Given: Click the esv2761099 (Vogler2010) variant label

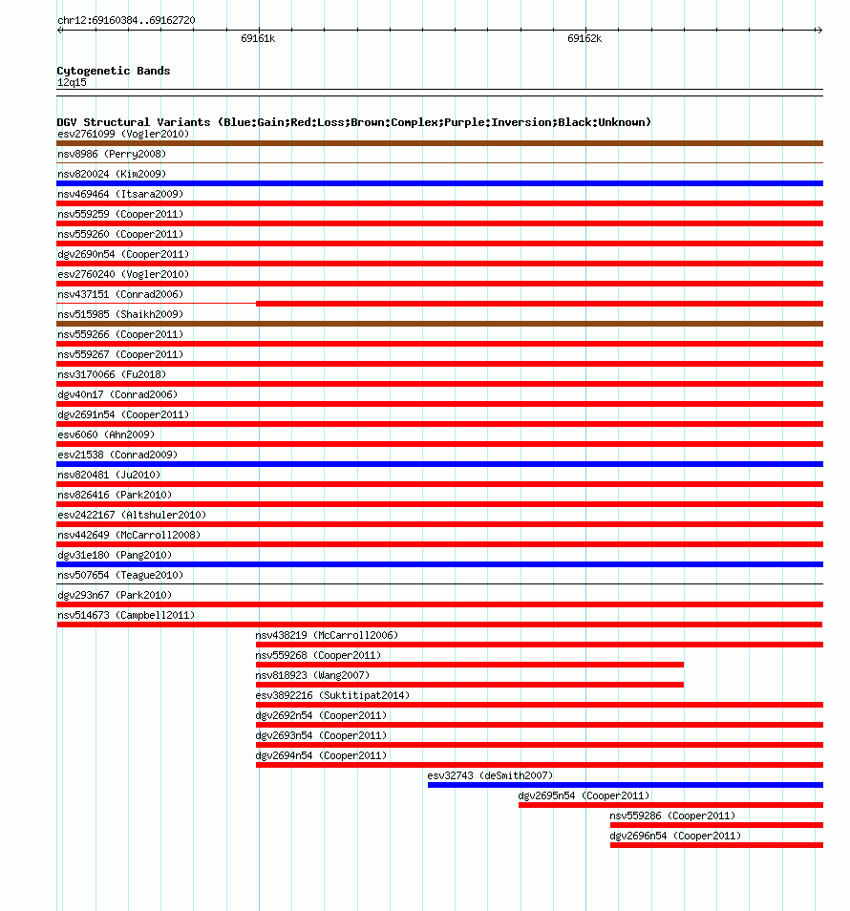Looking at the screenshot, I should pyautogui.click(x=123, y=135).
